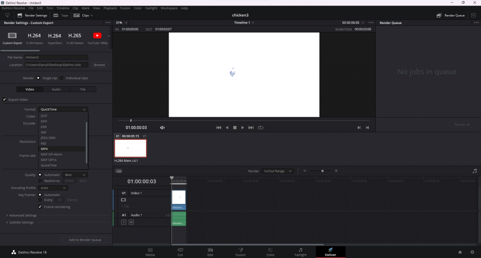Open the Tape panel

point(61,15)
